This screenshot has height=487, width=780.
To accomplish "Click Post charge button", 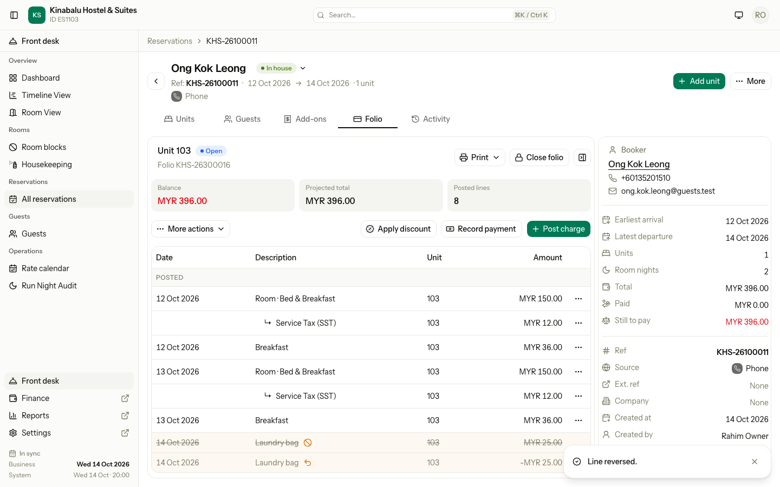I will tap(558, 229).
